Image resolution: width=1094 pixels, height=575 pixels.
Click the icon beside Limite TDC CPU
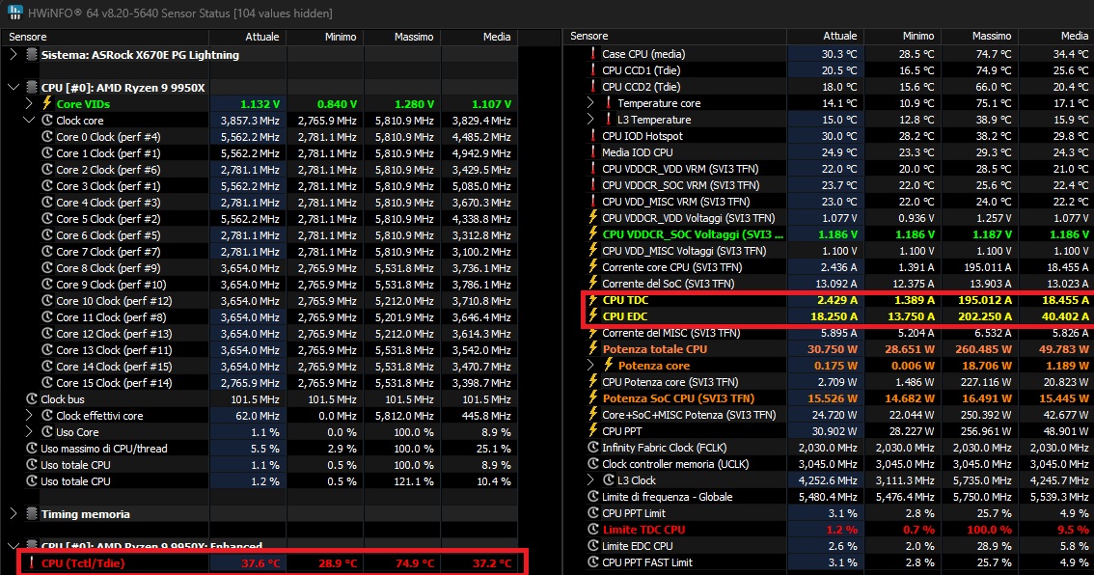(593, 529)
